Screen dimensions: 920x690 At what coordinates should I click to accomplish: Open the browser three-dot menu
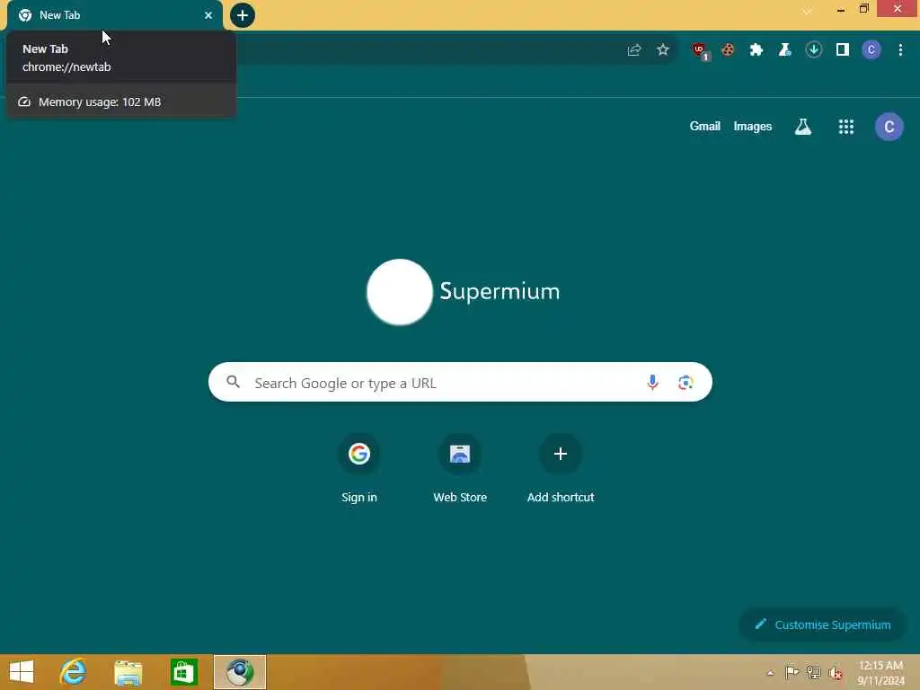point(900,50)
